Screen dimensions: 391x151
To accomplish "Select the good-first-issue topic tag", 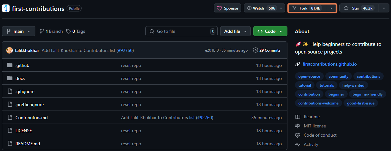I will tap(361, 103).
